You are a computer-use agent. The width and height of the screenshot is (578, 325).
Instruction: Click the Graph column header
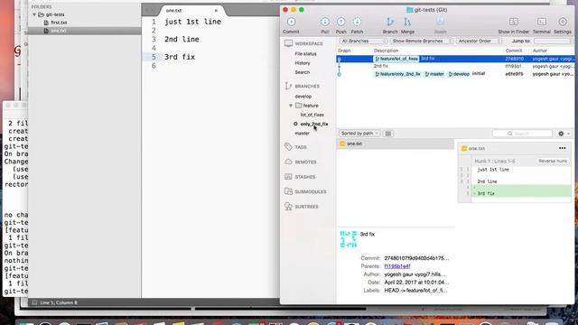click(344, 51)
